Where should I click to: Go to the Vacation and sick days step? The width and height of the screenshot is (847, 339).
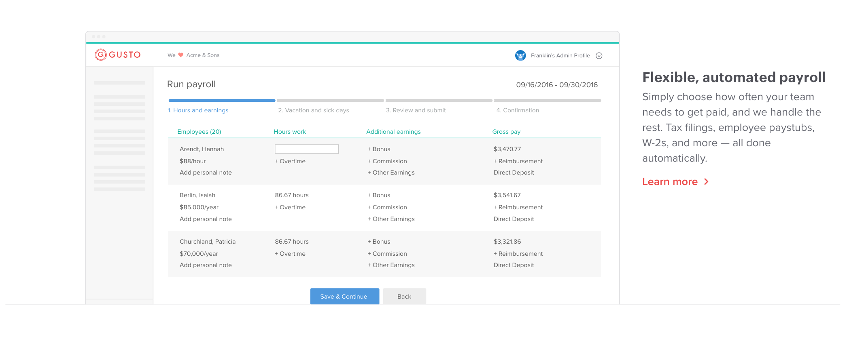click(x=313, y=110)
